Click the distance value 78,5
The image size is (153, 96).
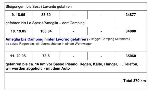point(46,56)
